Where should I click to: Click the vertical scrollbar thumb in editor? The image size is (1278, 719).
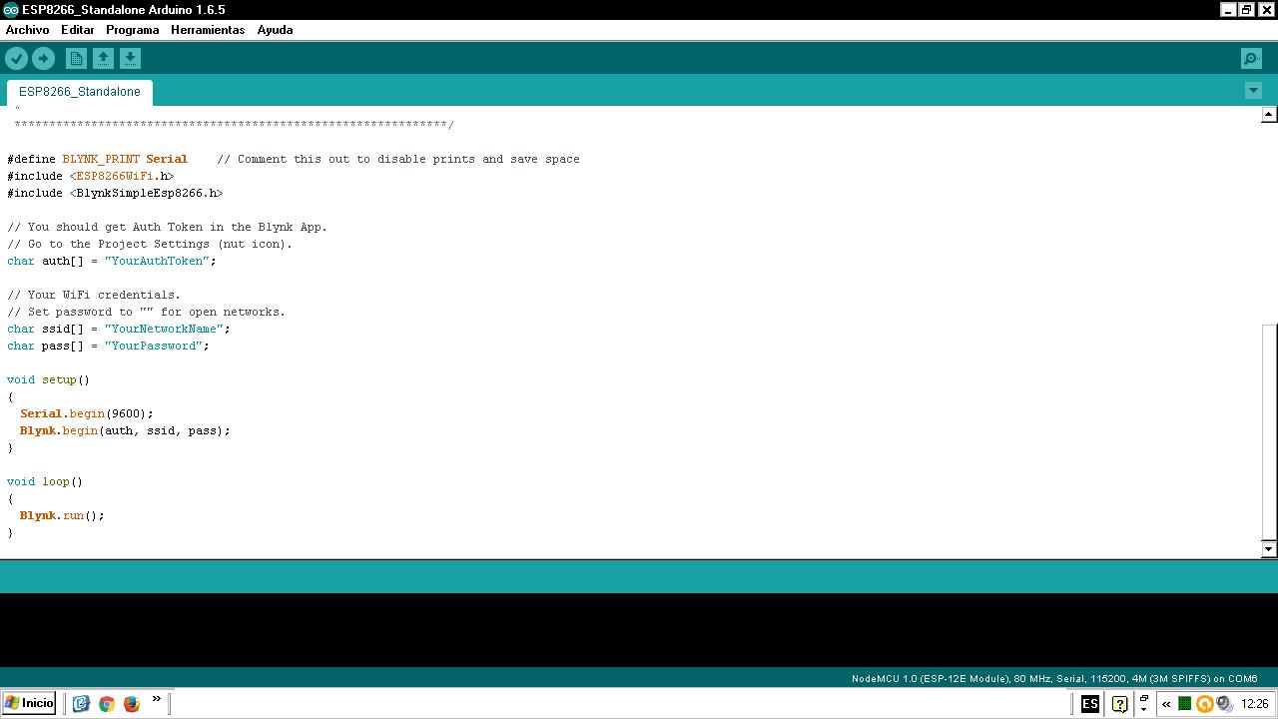point(1269,430)
